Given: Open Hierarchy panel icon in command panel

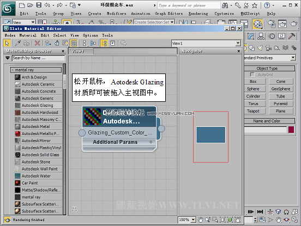Looking at the screenshot, I should tap(261, 36).
